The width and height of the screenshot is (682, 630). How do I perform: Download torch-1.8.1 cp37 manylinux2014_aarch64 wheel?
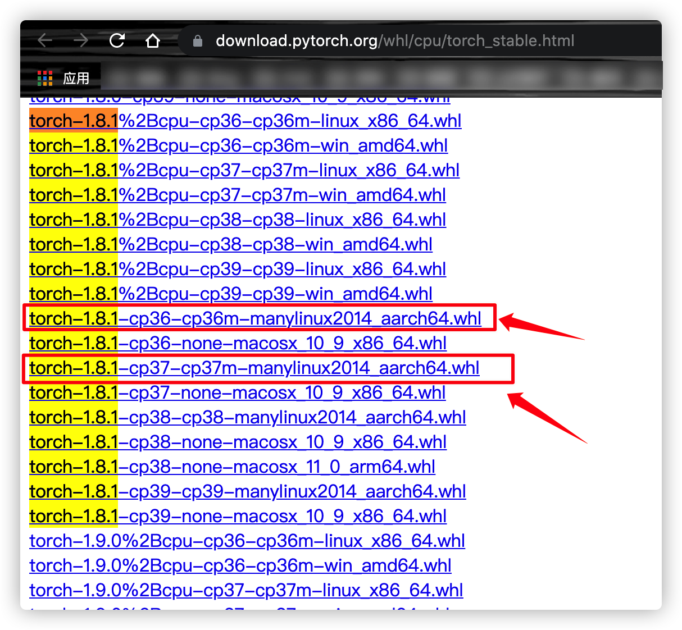click(254, 368)
